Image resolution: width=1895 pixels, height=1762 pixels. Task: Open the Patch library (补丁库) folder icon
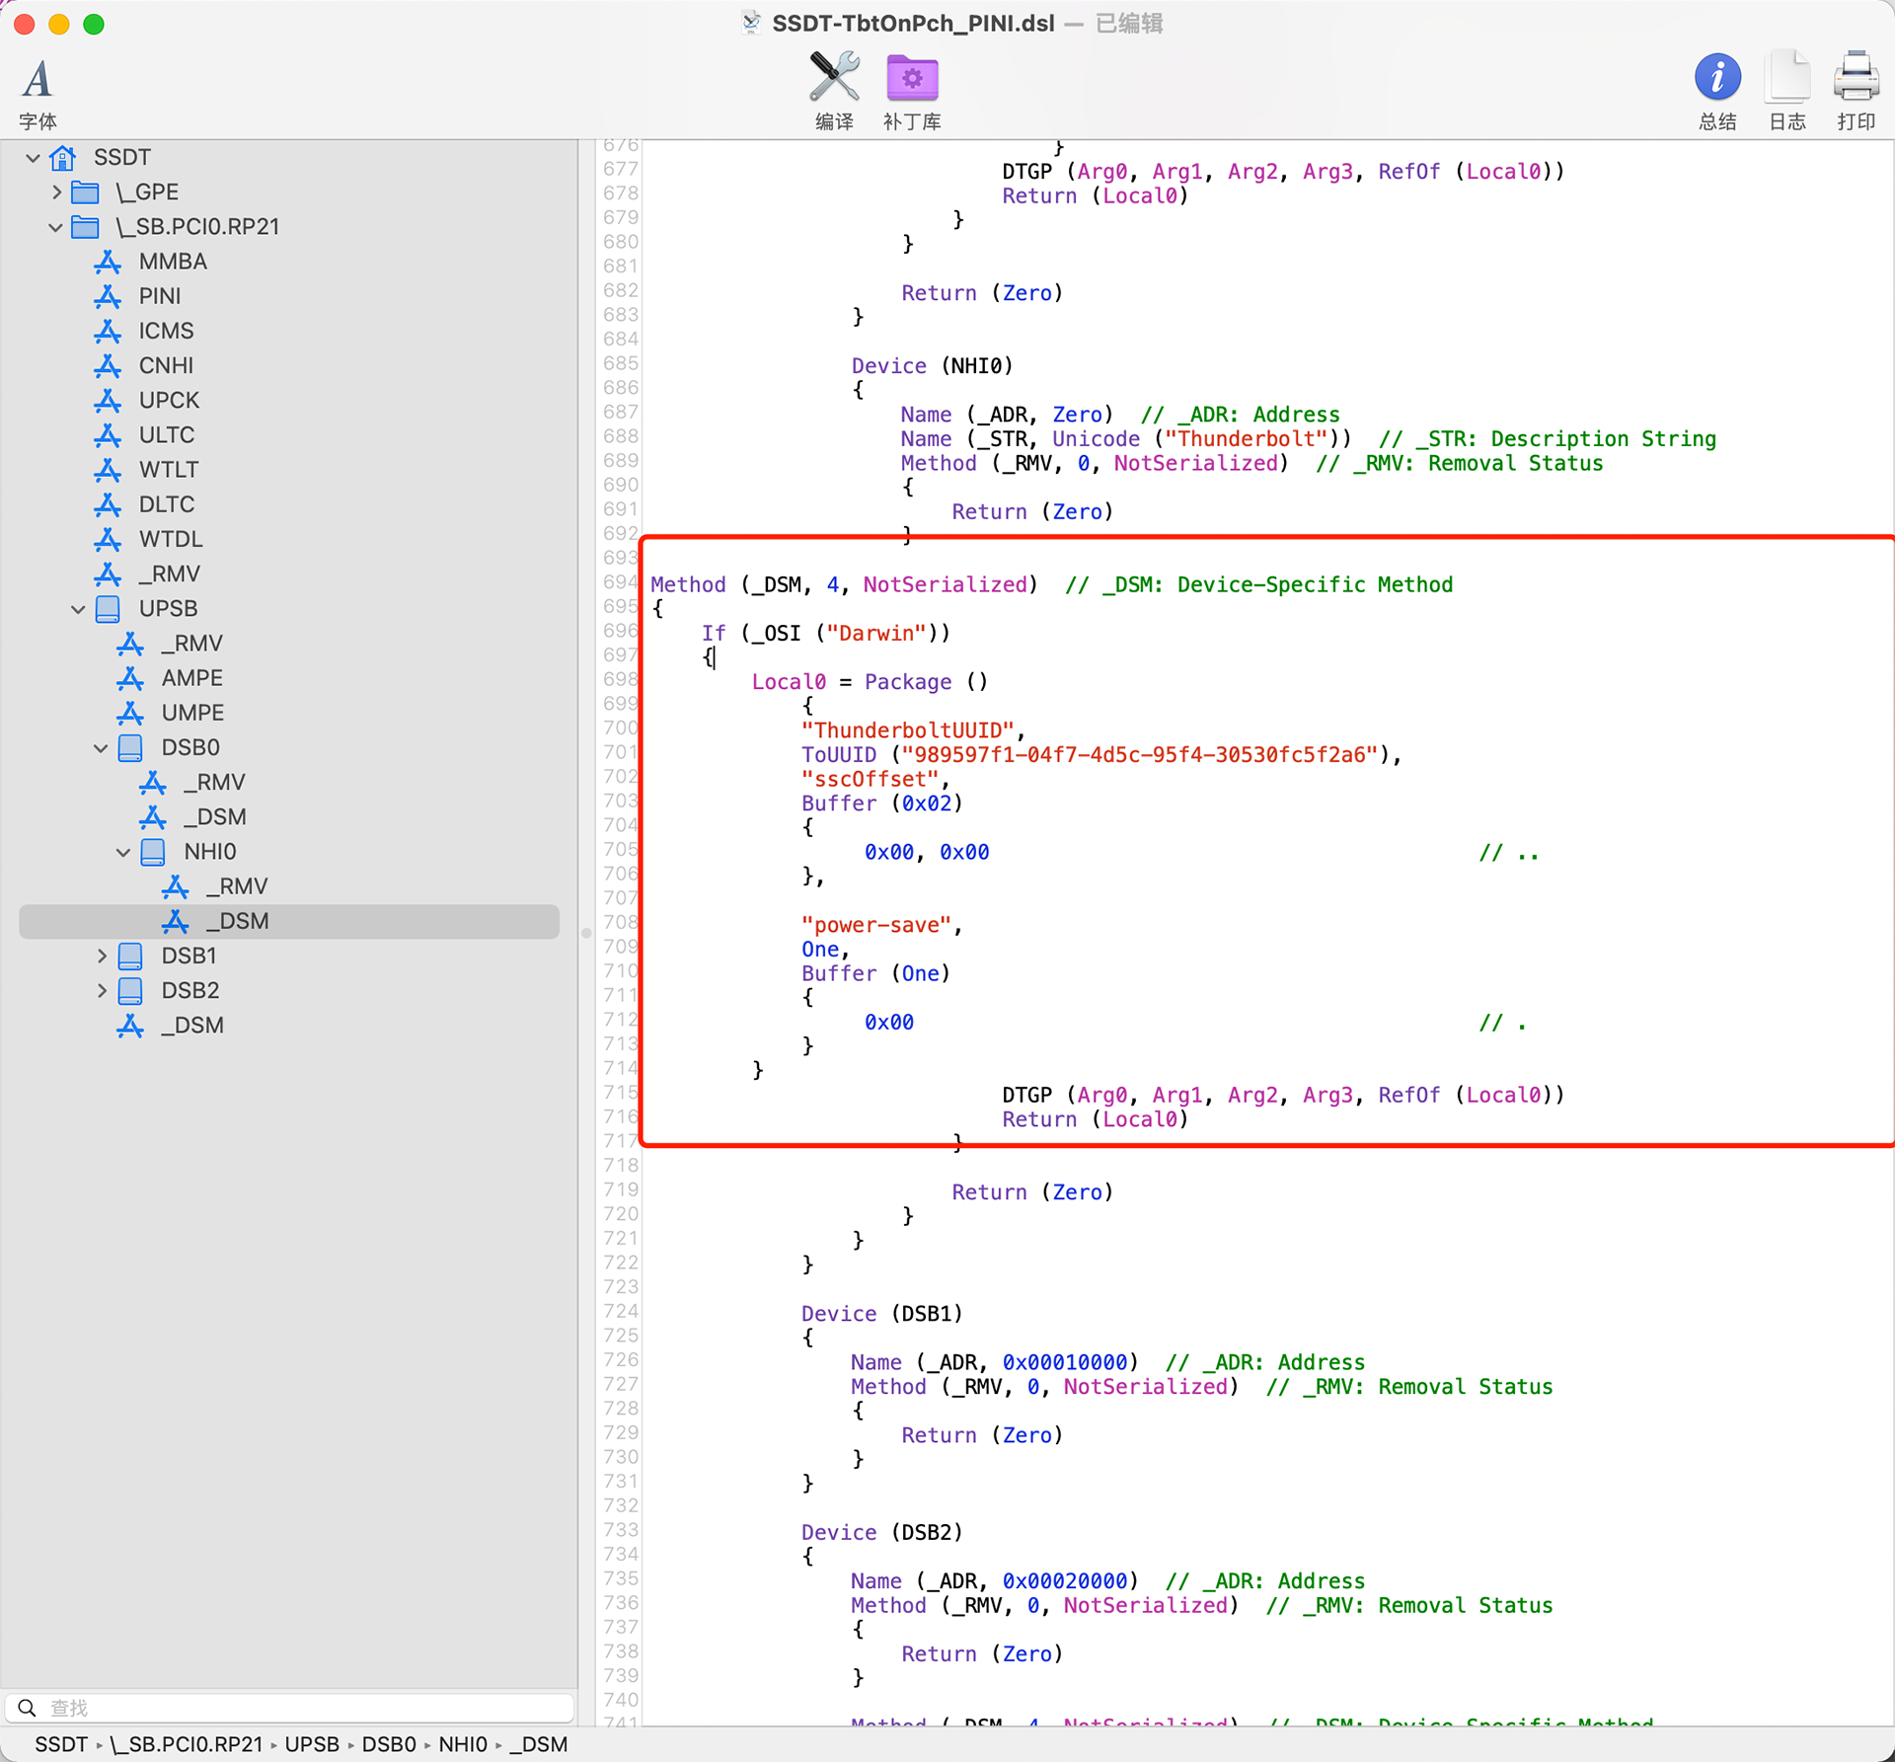tap(911, 79)
